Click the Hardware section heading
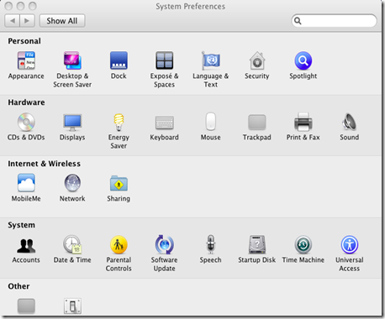 click(x=26, y=102)
